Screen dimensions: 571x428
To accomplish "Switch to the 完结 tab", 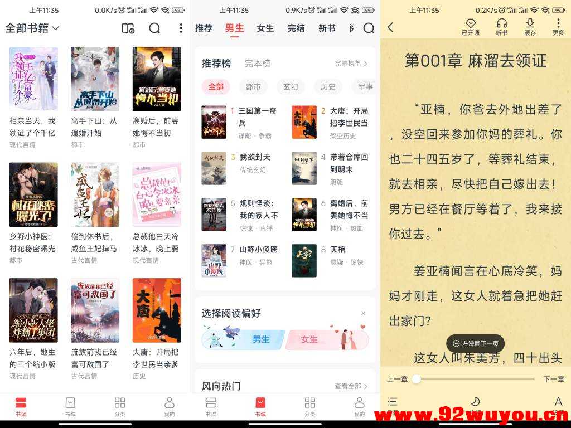I will pyautogui.click(x=296, y=28).
